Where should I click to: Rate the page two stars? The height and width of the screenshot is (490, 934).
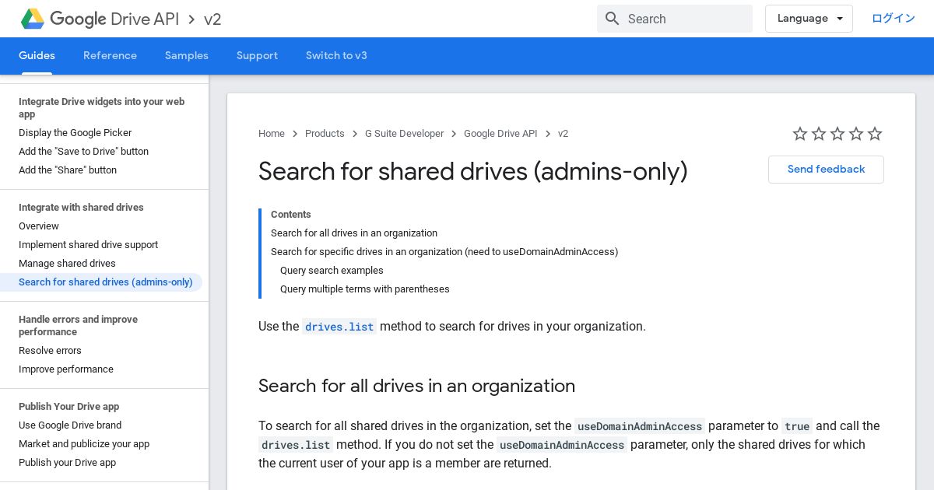click(819, 134)
